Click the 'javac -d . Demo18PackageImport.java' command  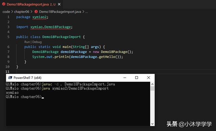[78, 84]
